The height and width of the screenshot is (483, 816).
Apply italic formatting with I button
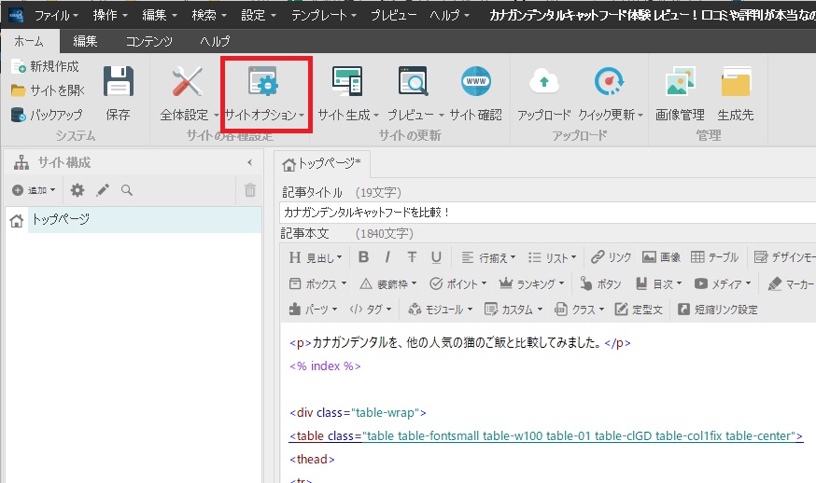387,256
